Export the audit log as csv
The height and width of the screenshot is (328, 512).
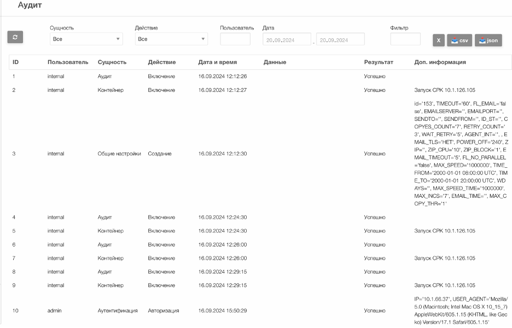tap(459, 40)
